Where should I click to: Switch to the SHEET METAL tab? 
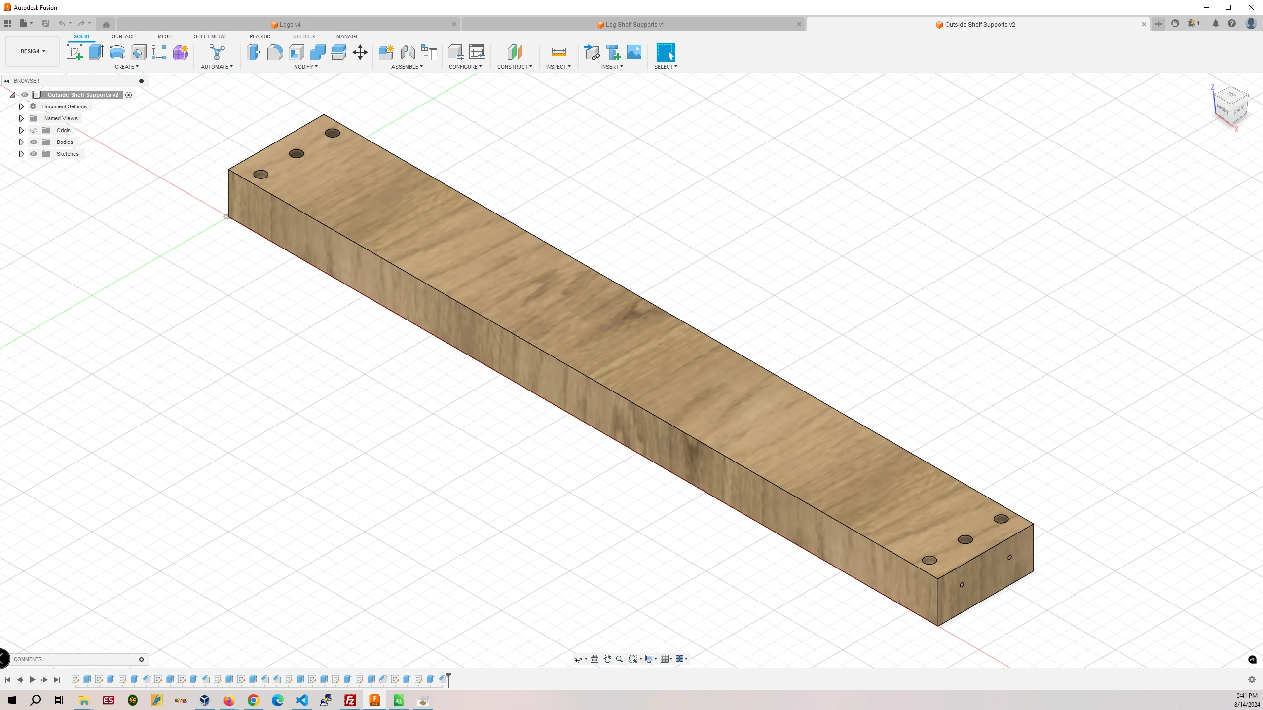click(211, 36)
